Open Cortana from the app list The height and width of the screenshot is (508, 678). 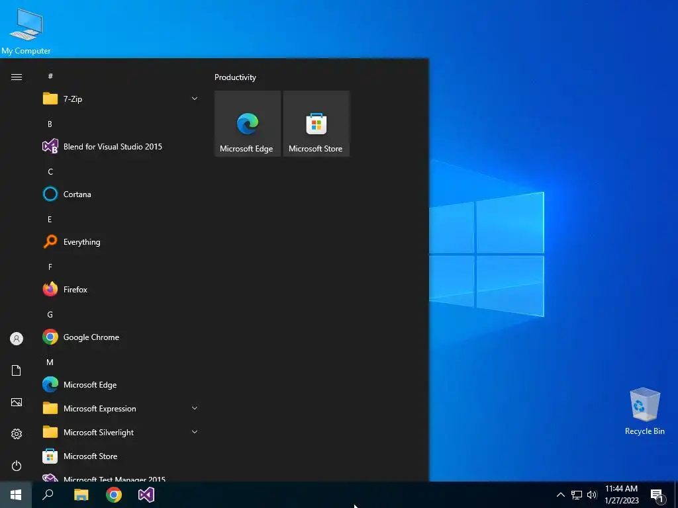[121, 194]
